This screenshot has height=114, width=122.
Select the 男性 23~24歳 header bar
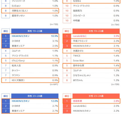[35, 96]
